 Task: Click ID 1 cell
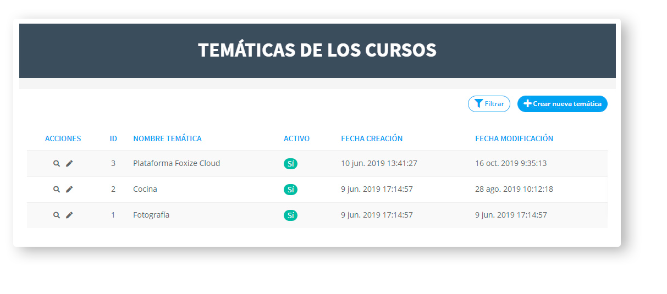[x=113, y=215]
